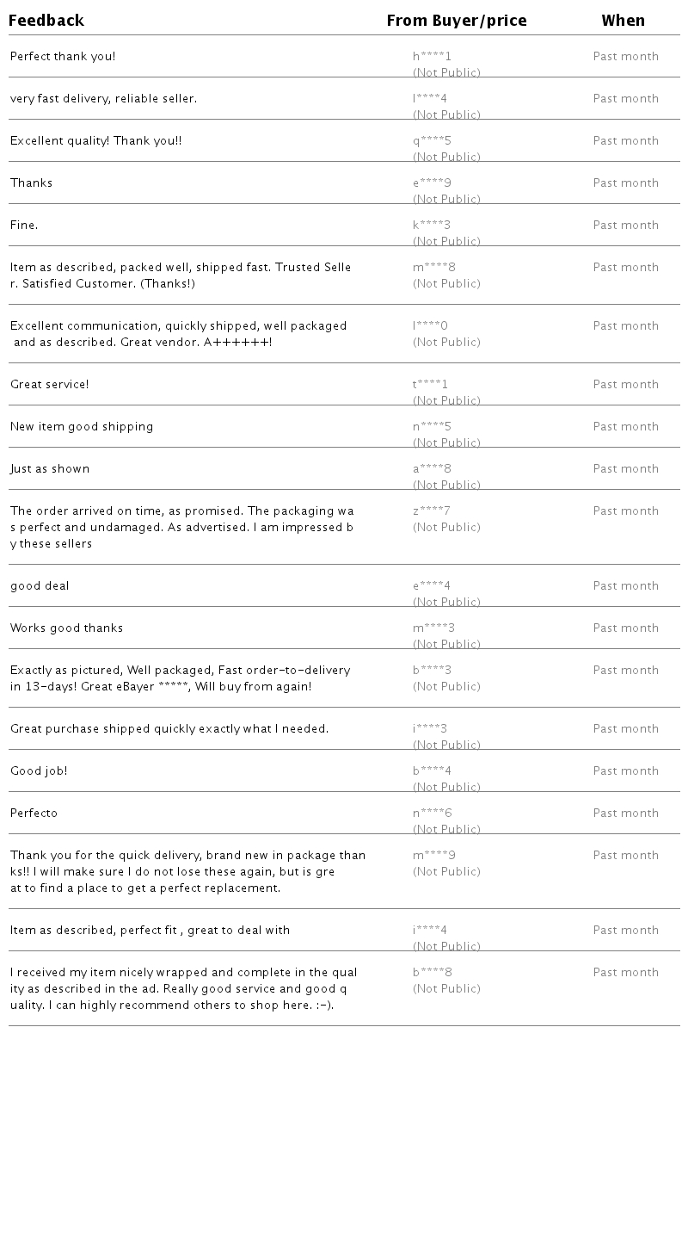The width and height of the screenshot is (688, 1250).
Task: Open buyer t****1's entry
Action: (x=431, y=385)
